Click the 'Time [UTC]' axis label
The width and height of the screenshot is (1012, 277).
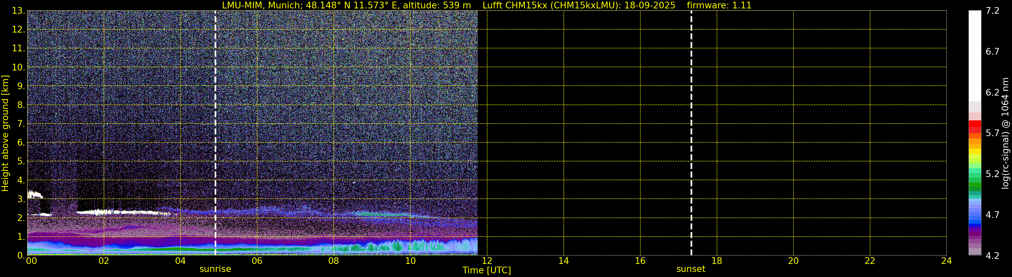click(x=486, y=270)
